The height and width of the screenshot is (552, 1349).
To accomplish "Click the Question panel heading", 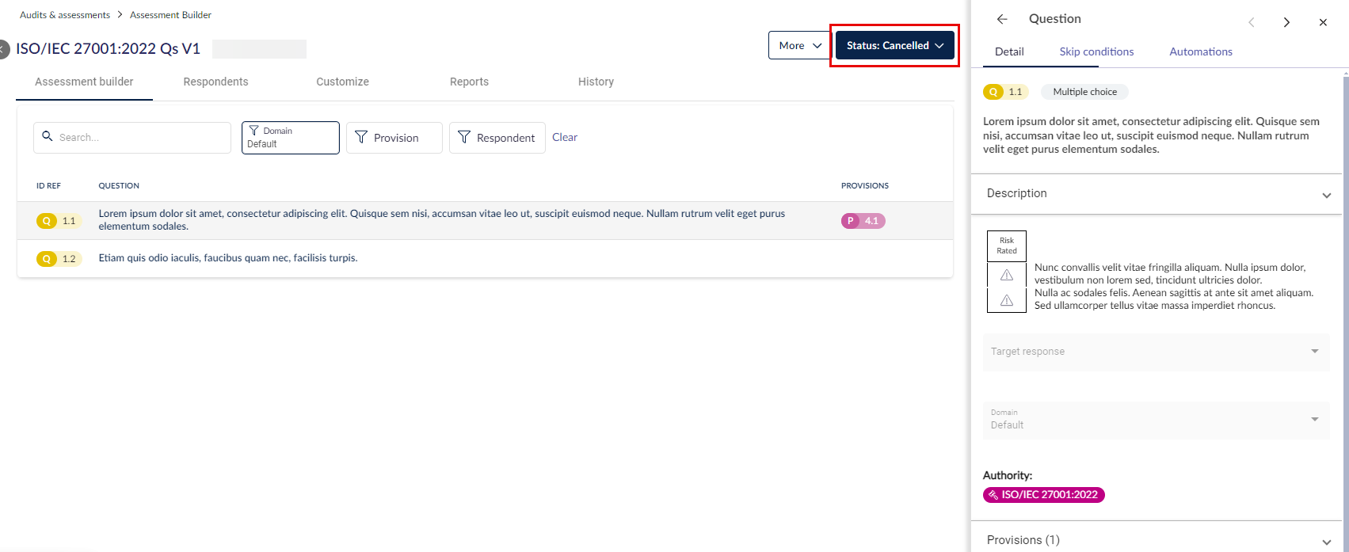I will tap(1054, 19).
